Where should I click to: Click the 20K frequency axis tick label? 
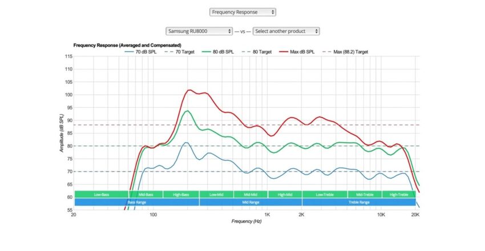click(x=415, y=215)
